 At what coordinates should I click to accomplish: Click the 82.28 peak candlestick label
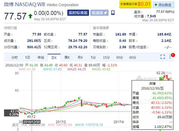(x=160, y=73)
